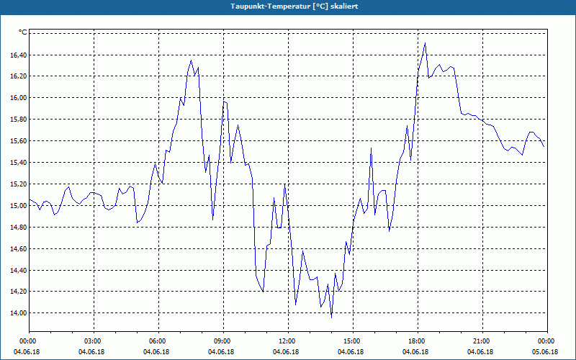Screen dimensions: 576x360
Task: Click the 14,20 y-axis value
Action: (17, 292)
